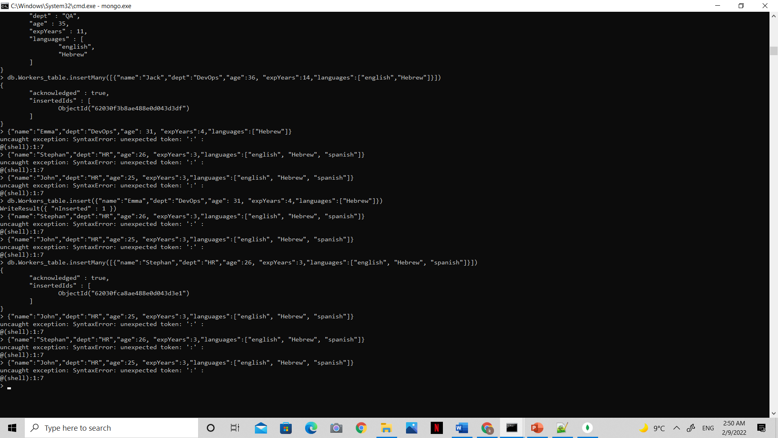The image size is (778, 438).
Task: Click the console scroll down arrow
Action: (774, 413)
